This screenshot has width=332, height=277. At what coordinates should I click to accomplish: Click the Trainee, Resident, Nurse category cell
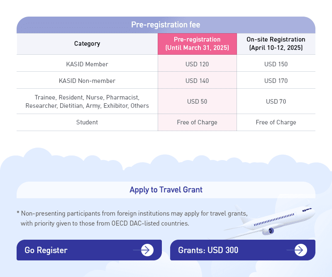[x=87, y=101]
